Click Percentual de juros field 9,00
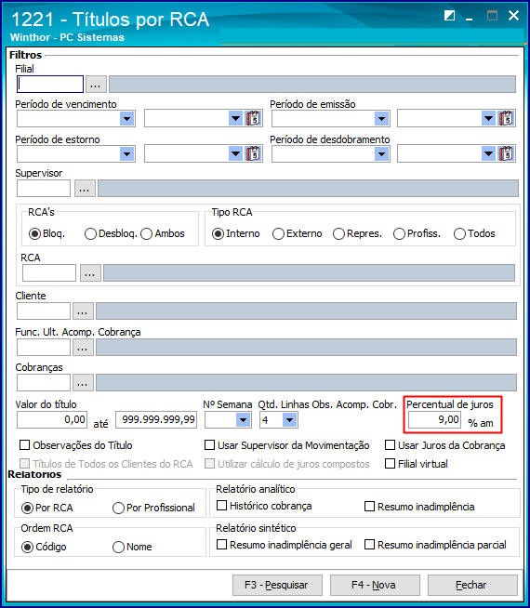Screen dimensions: 530x608 tap(434, 419)
